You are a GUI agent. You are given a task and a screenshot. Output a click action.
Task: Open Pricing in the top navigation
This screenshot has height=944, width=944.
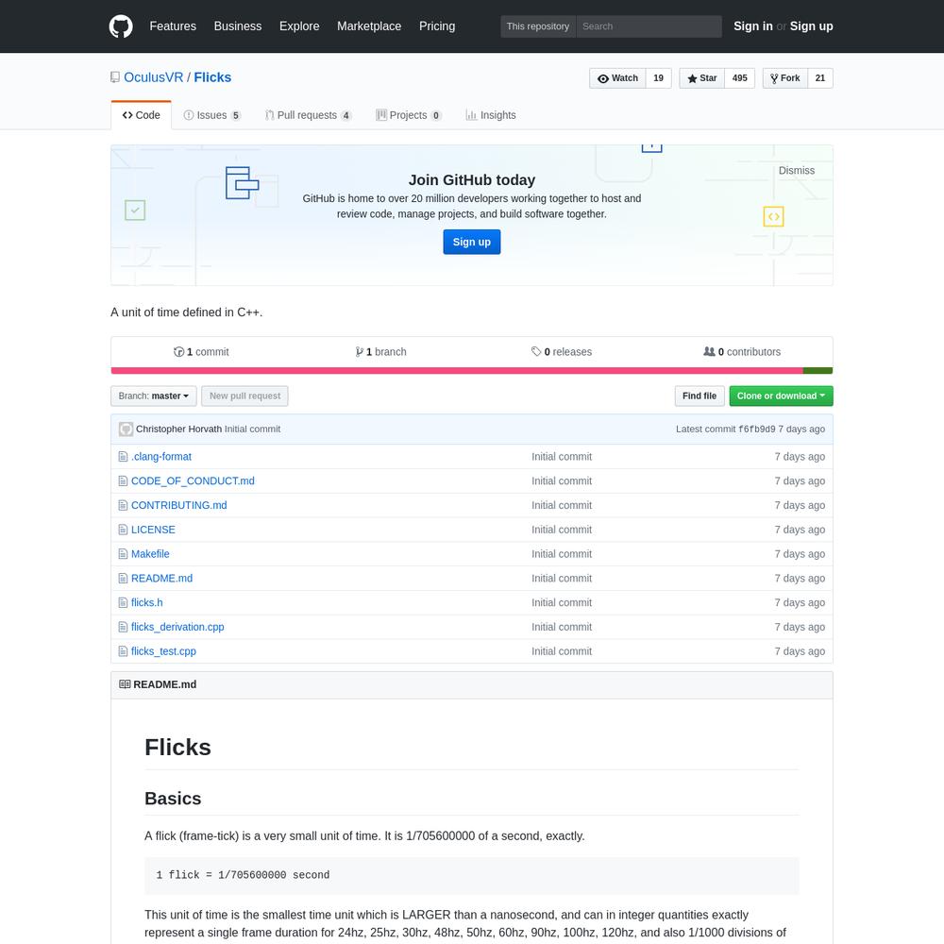[x=437, y=26]
